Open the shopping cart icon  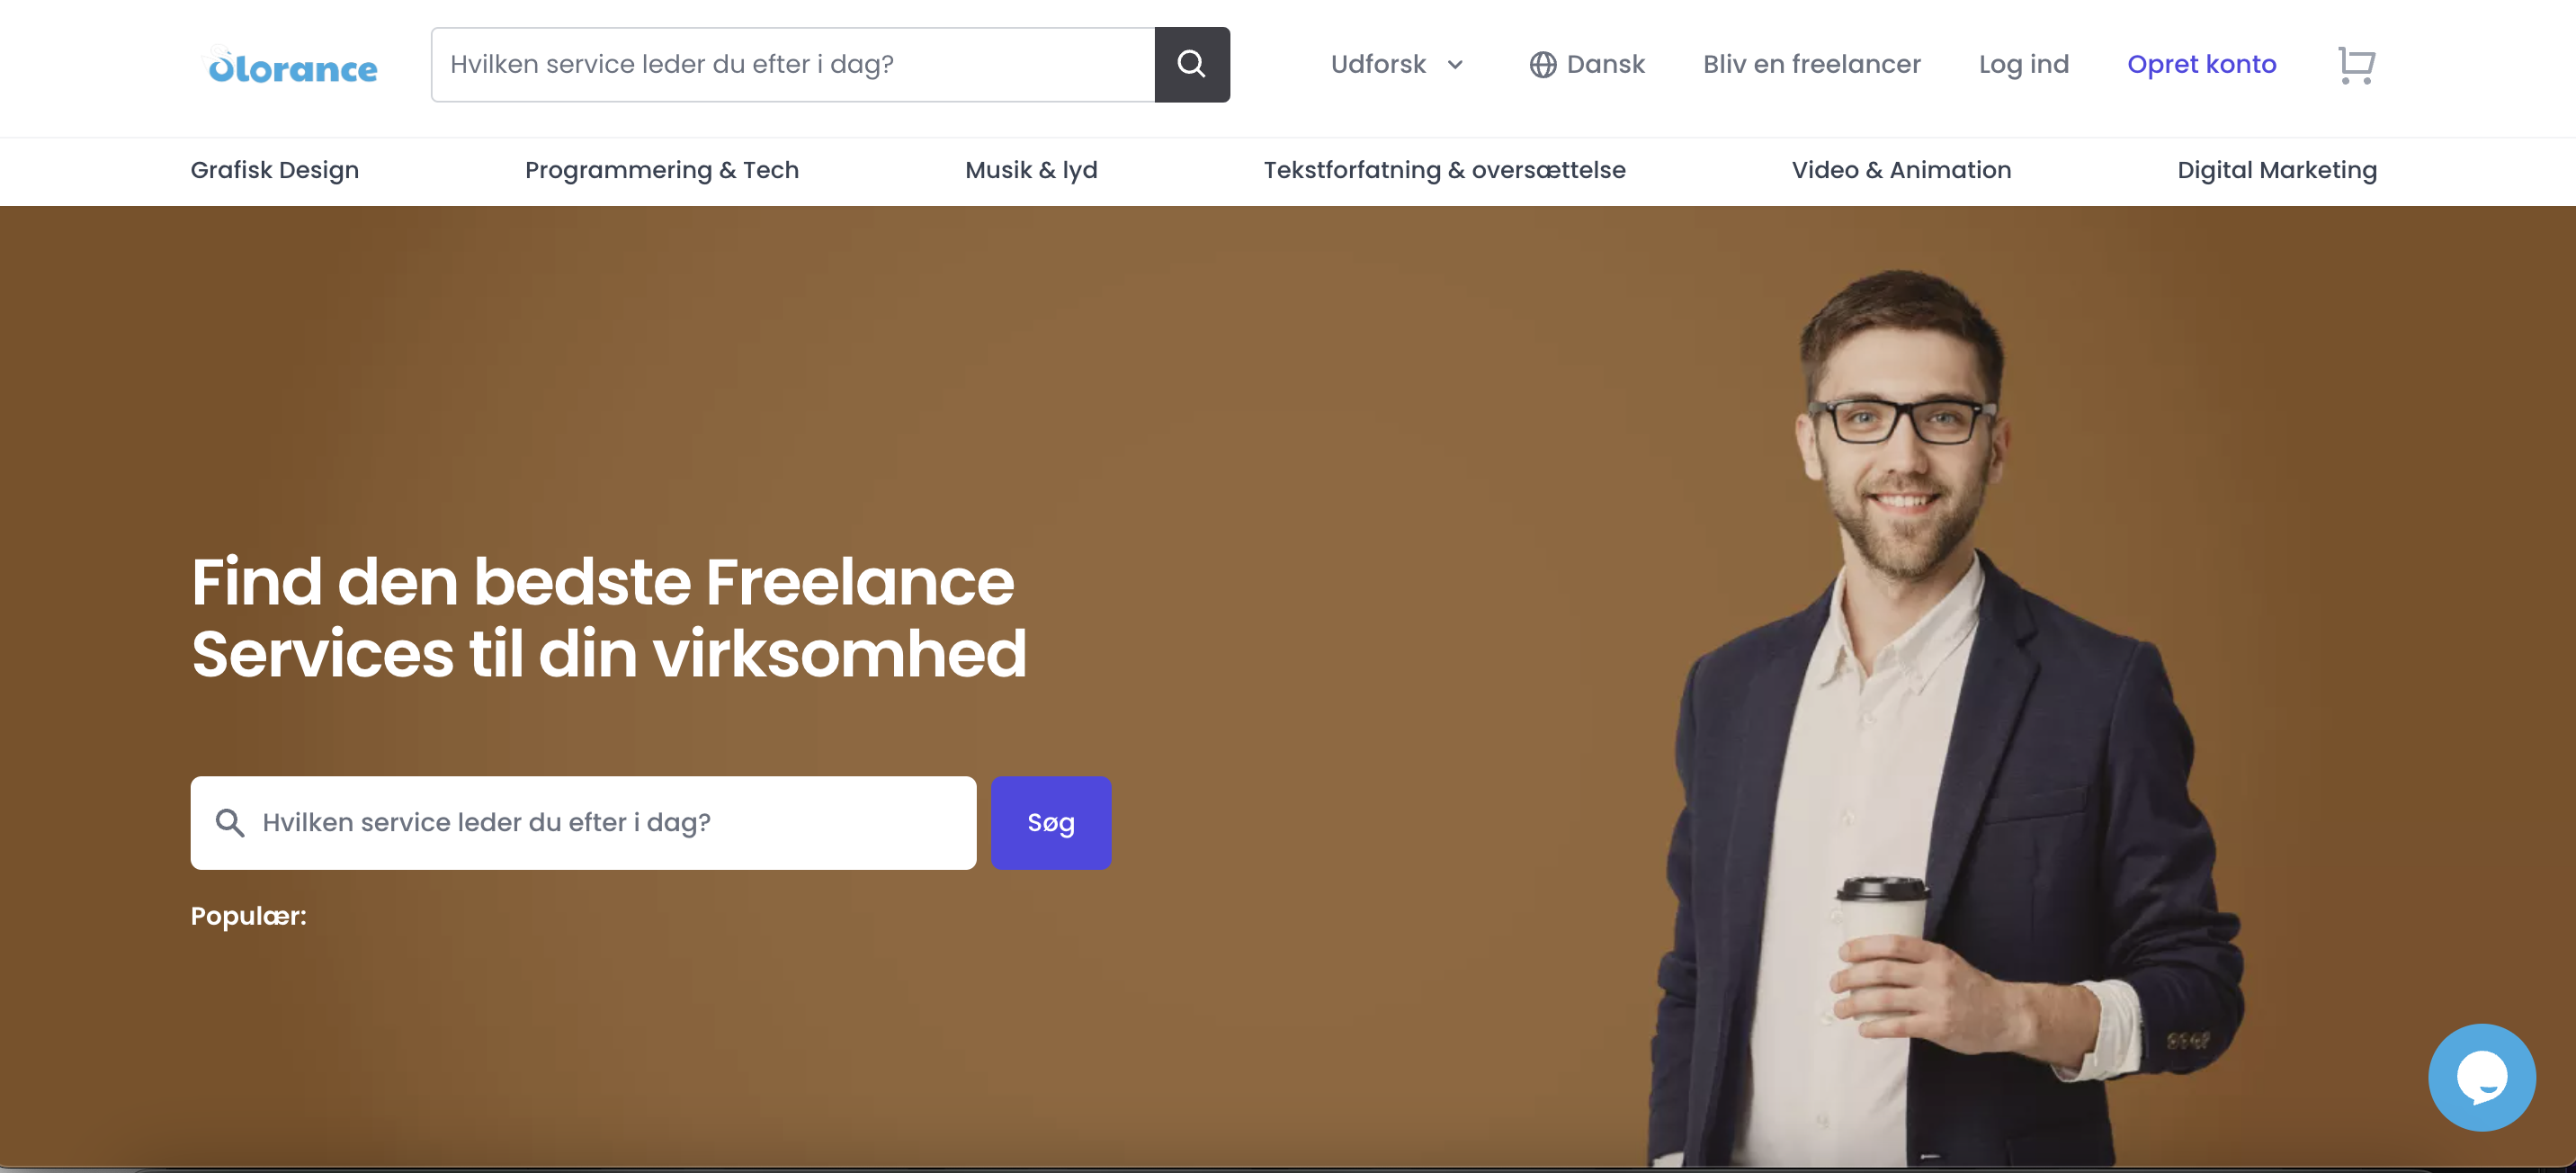[2356, 65]
